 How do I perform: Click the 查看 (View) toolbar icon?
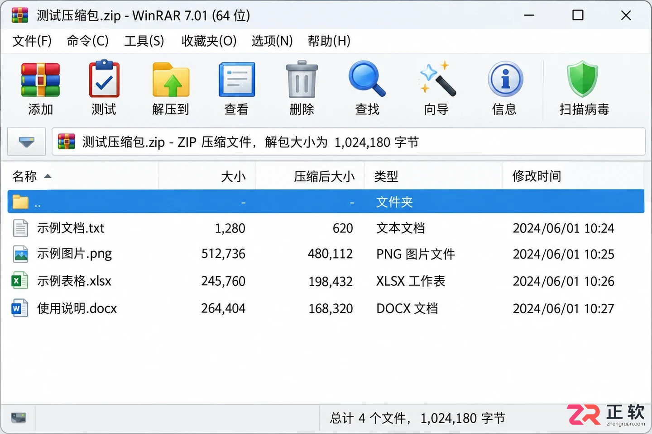(237, 80)
